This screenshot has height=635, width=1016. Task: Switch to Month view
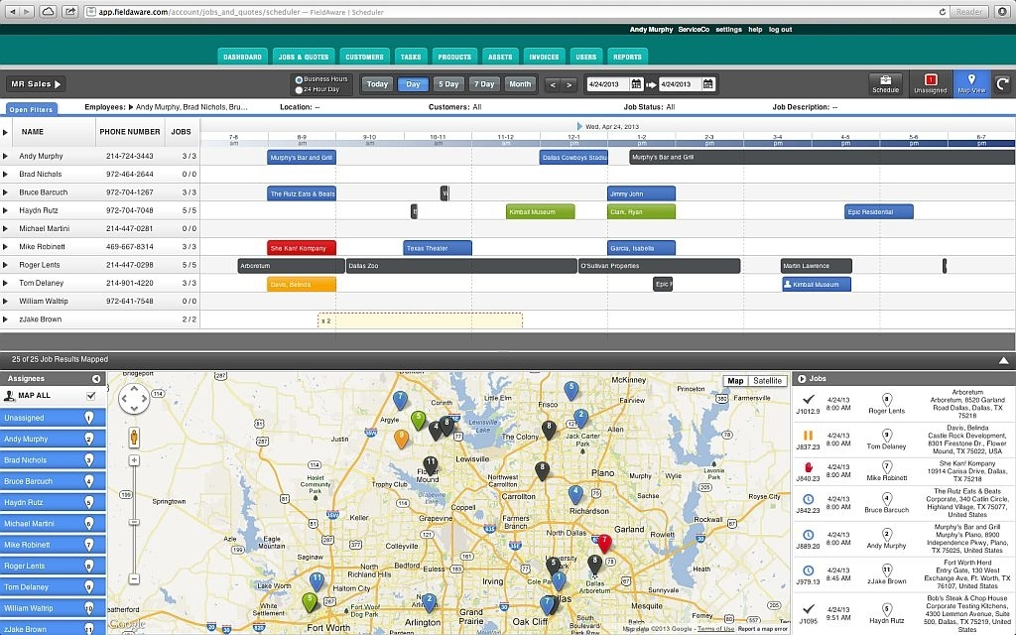[x=520, y=84]
